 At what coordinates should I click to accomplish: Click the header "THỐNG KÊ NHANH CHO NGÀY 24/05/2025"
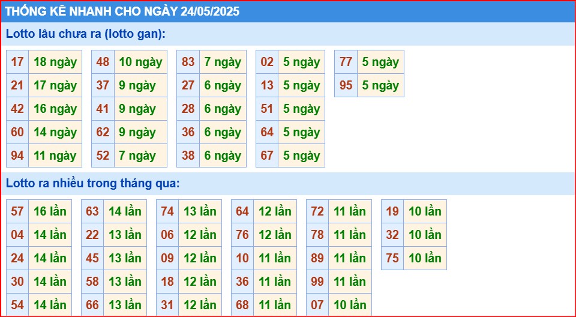coord(122,11)
